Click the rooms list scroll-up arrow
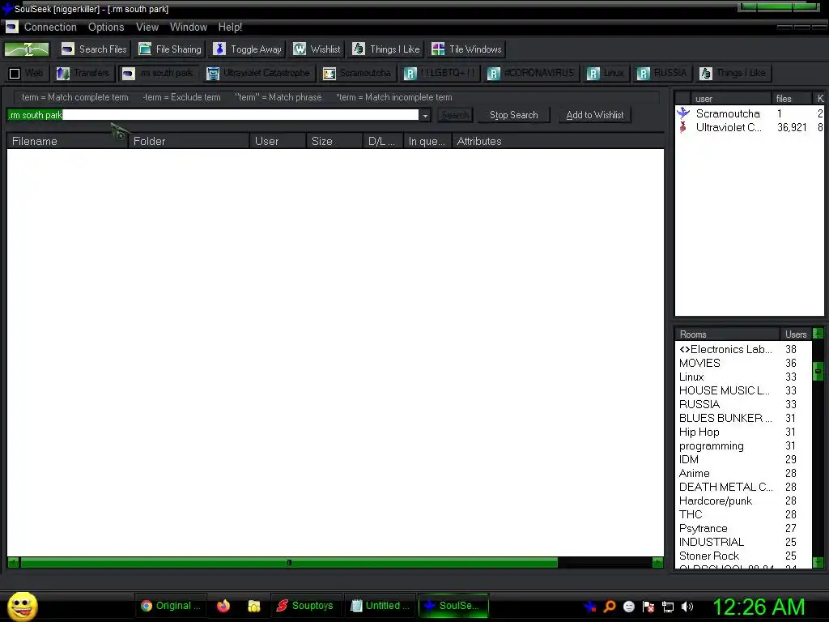The image size is (829, 622). coord(818,334)
